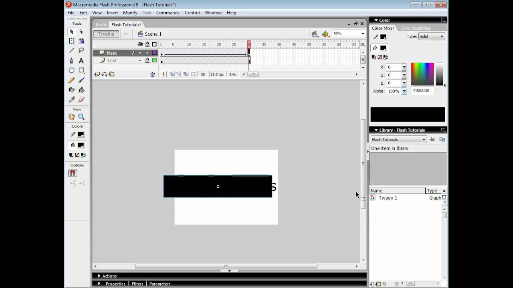Click the Scene 1 label
The height and width of the screenshot is (288, 513).
(x=153, y=34)
